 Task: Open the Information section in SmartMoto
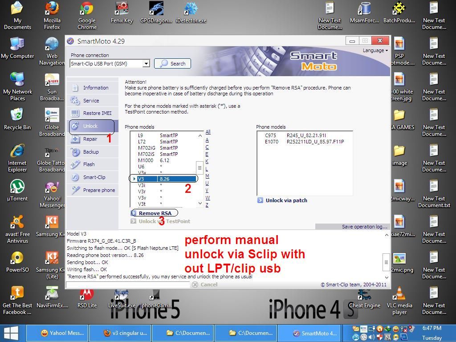pos(93,88)
